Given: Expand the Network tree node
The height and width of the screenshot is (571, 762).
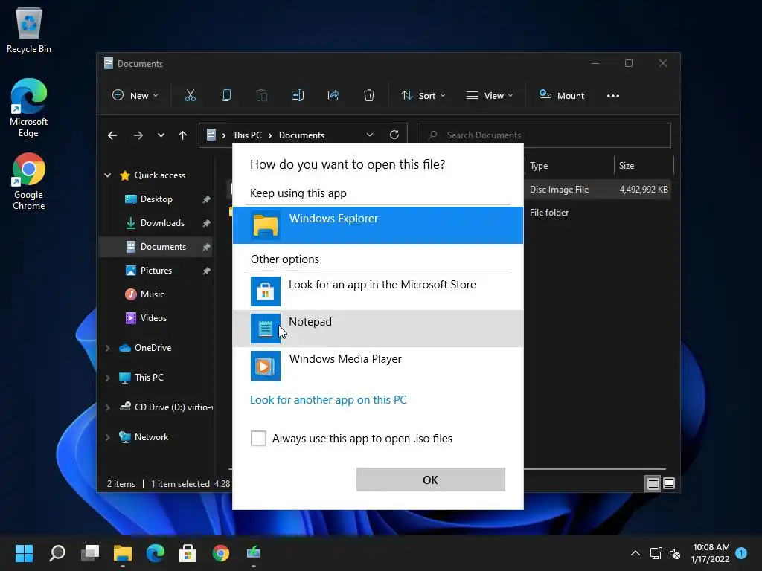Looking at the screenshot, I should [x=107, y=437].
